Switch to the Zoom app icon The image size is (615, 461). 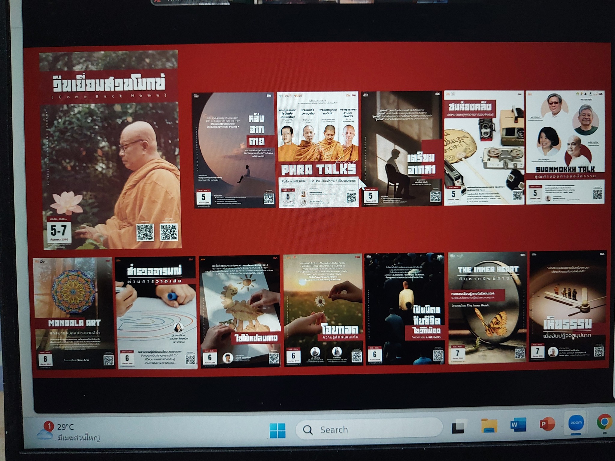[575, 423]
